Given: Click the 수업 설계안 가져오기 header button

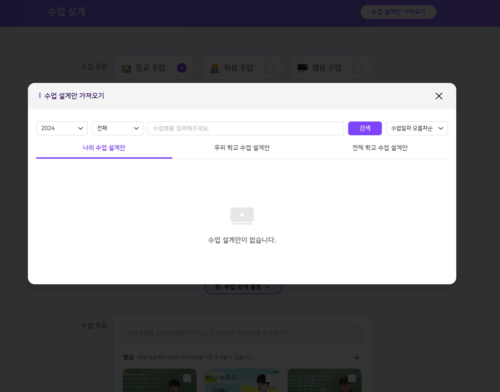Looking at the screenshot, I should [x=398, y=12].
